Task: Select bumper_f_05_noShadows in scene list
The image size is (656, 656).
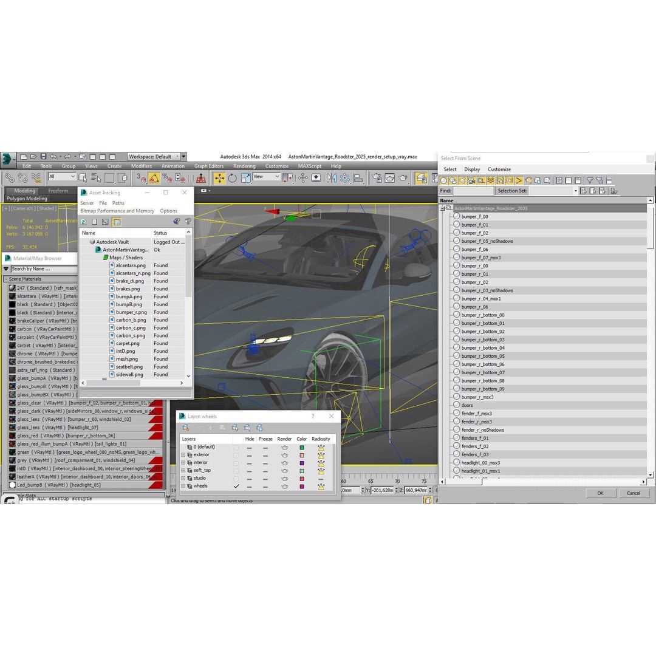Action: 487,241
